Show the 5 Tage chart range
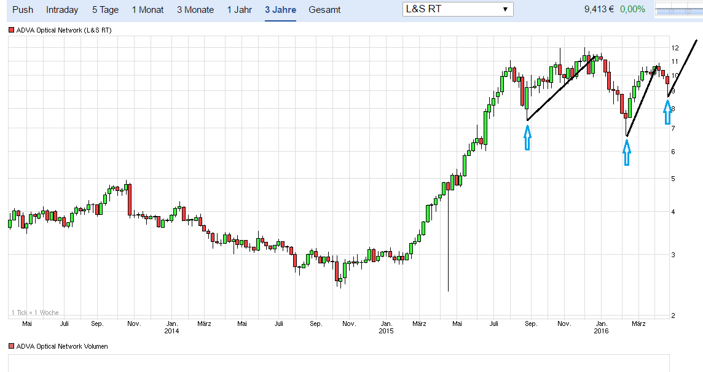This screenshot has height=372, width=703. [105, 10]
